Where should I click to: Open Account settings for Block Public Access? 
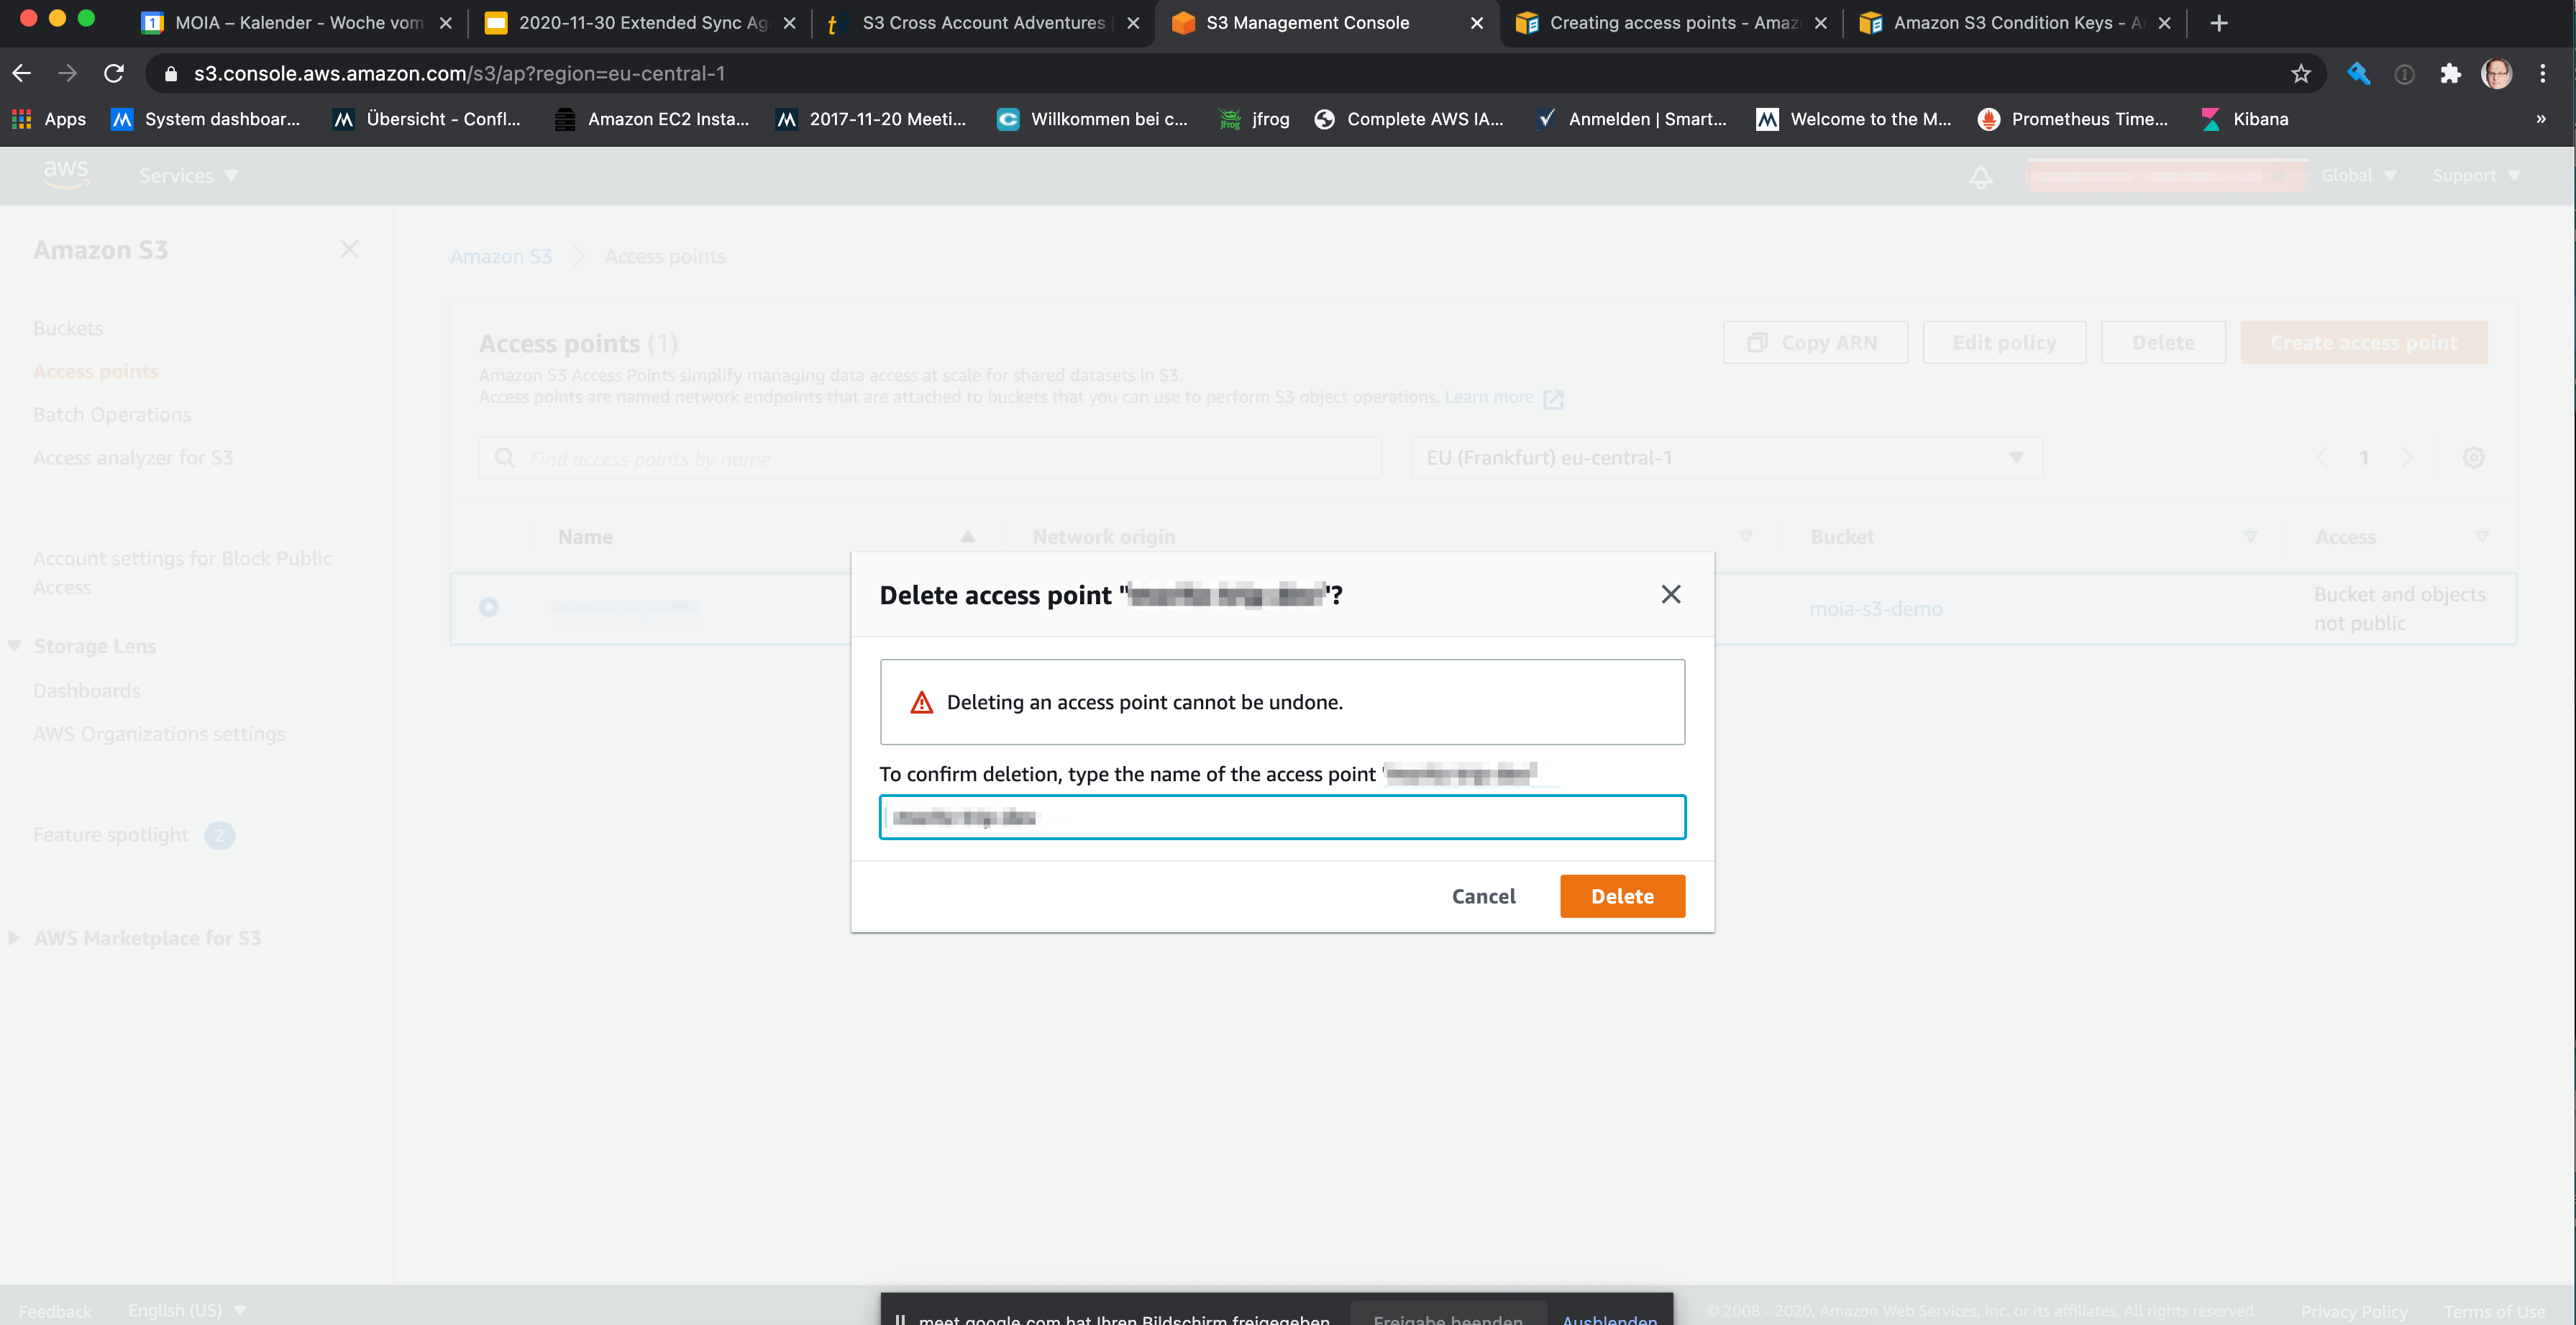coord(182,572)
